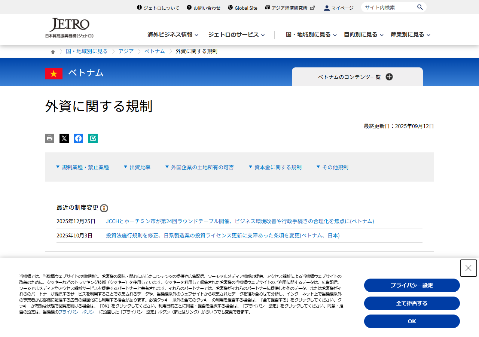Open マイページ account page

[339, 7]
